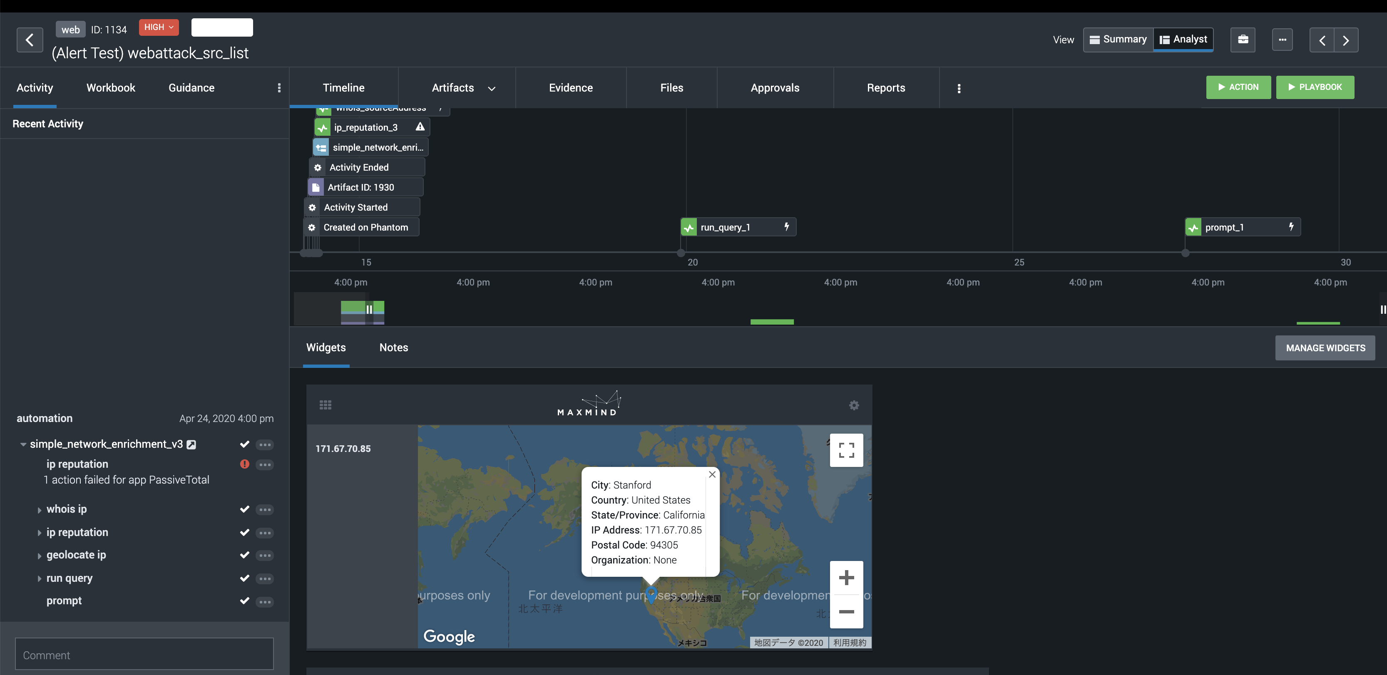Switch to the Guidance tab
This screenshot has width=1387, height=675.
coord(191,88)
